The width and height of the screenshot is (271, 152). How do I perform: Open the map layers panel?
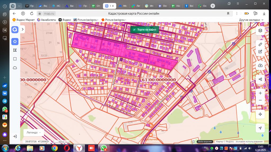point(260,30)
